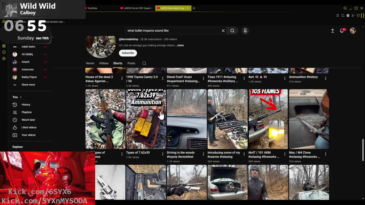Select the channel Shorts tab
Image resolution: width=365 pixels, height=205 pixels.
(117, 63)
